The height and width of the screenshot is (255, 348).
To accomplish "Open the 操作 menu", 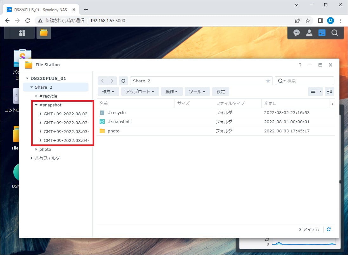I will 172,92.
